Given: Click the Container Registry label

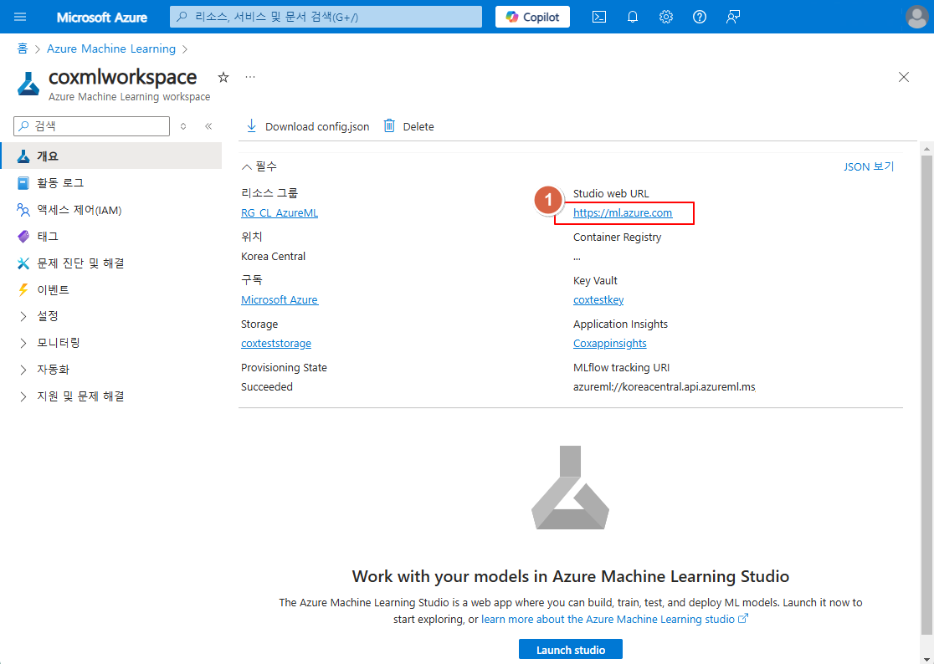Looking at the screenshot, I should tap(617, 237).
